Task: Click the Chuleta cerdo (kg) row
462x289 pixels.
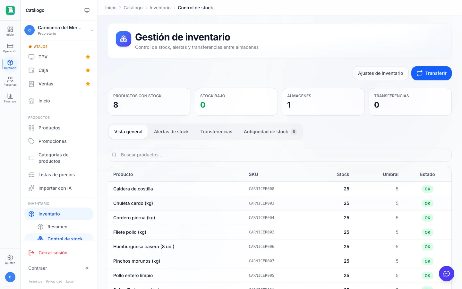Action: click(280, 203)
